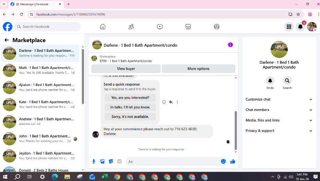Open the John conversation
The width and height of the screenshot is (320, 181).
[x=40, y=139]
